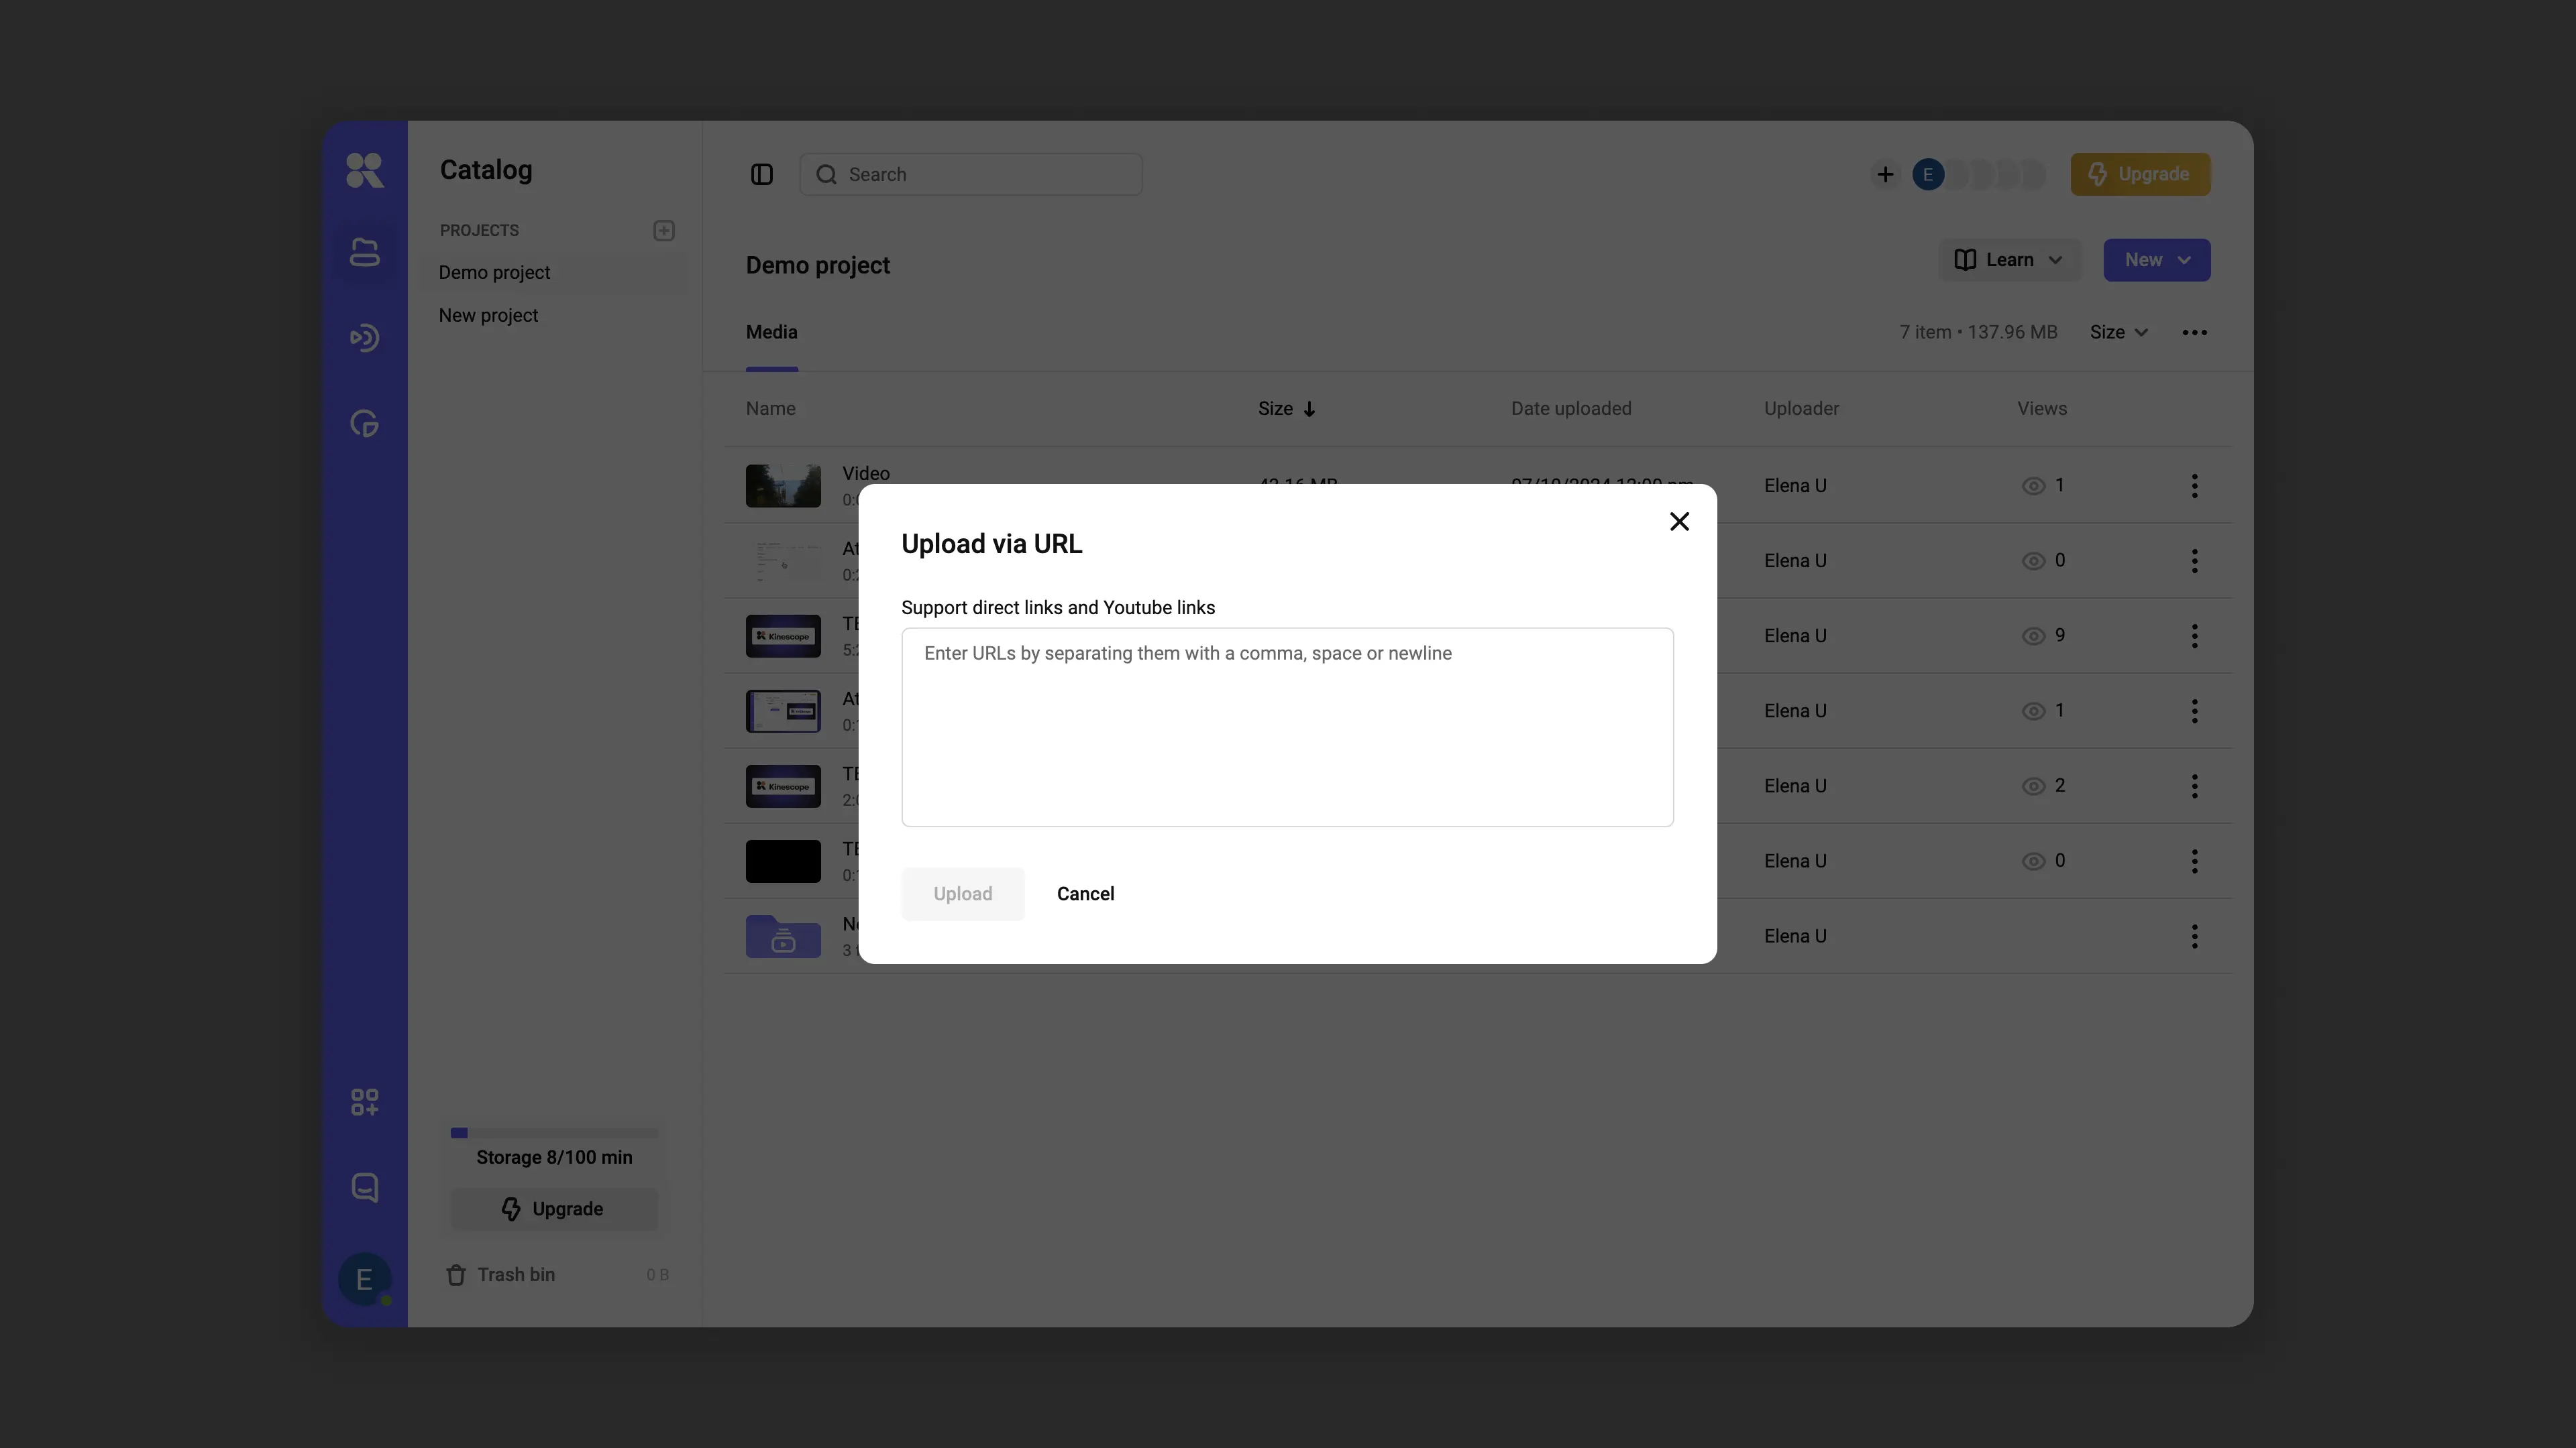The image size is (2576, 1448).
Task: Click the eye views icon with 9 views
Action: 2033,637
